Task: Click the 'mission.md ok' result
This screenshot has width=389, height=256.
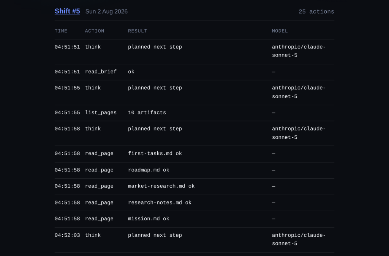Action: 149,219
